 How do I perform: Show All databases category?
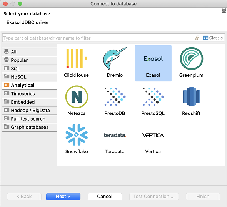pos(30,52)
